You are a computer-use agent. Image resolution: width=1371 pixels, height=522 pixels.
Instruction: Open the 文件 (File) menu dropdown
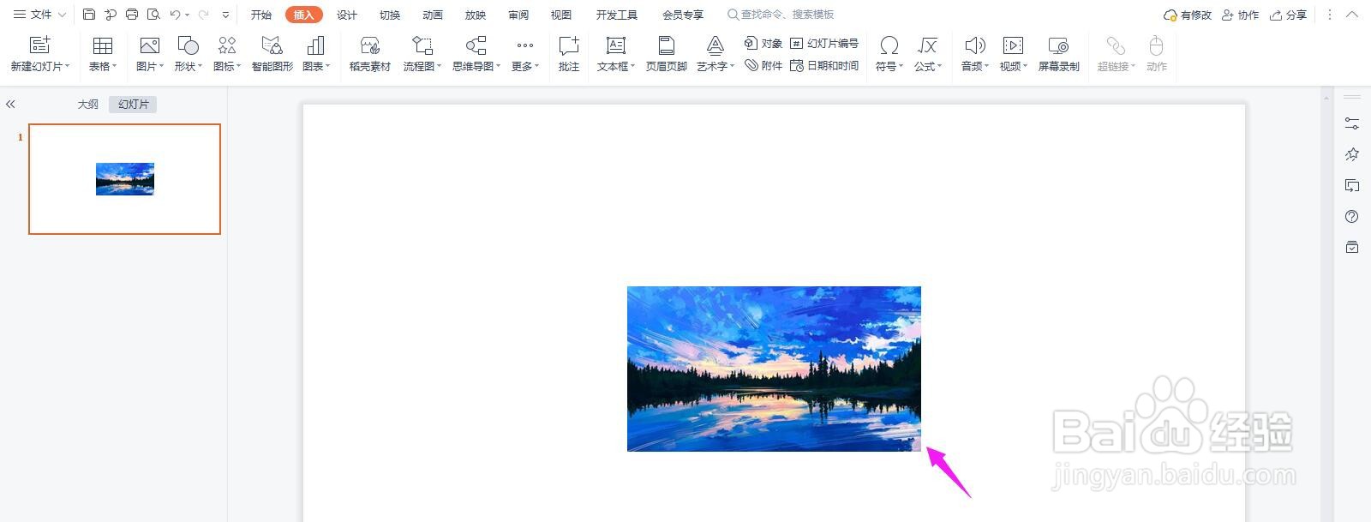coord(40,15)
